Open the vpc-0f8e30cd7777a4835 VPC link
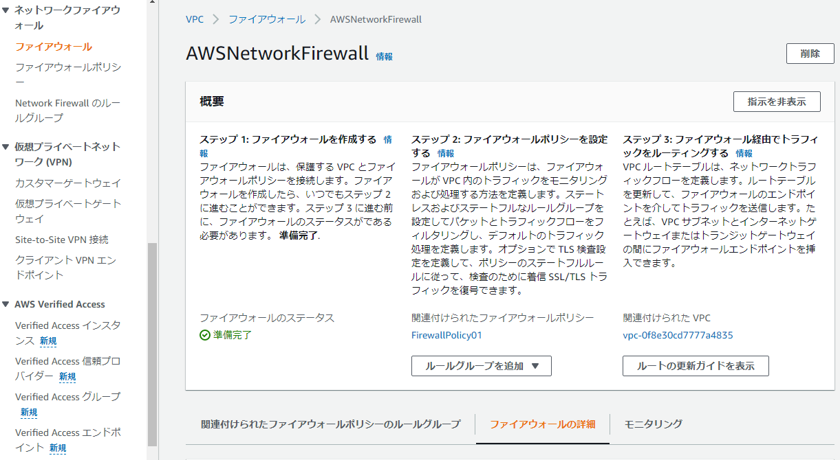 (x=678, y=336)
